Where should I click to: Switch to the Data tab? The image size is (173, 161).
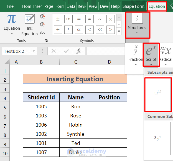point(71,6)
